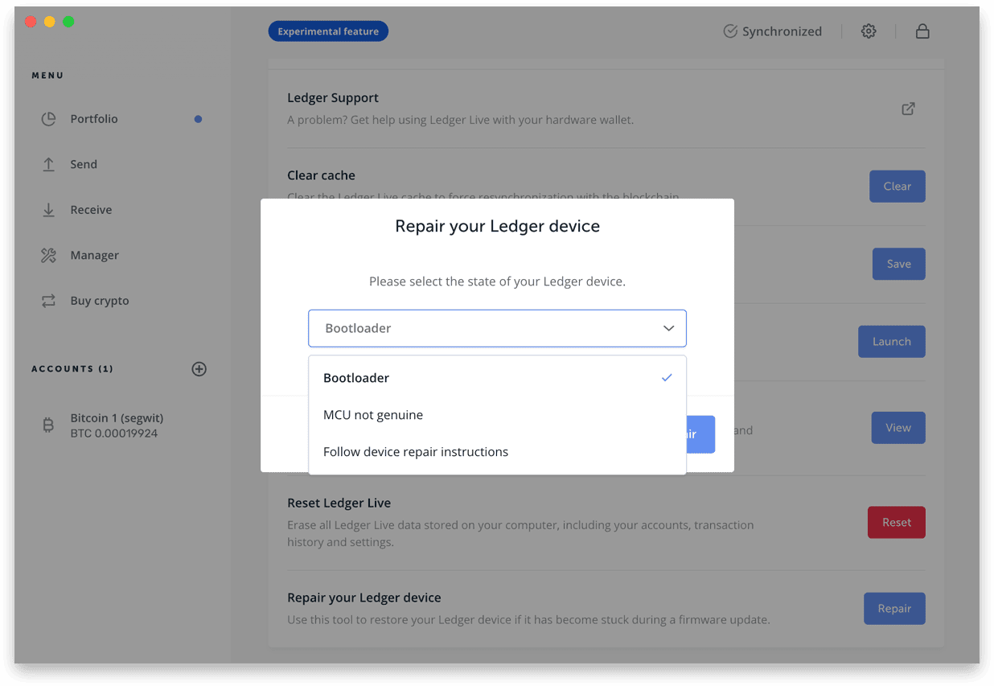Click the Repair button in settings list
Viewport: 994px width, 686px height.
click(x=895, y=609)
